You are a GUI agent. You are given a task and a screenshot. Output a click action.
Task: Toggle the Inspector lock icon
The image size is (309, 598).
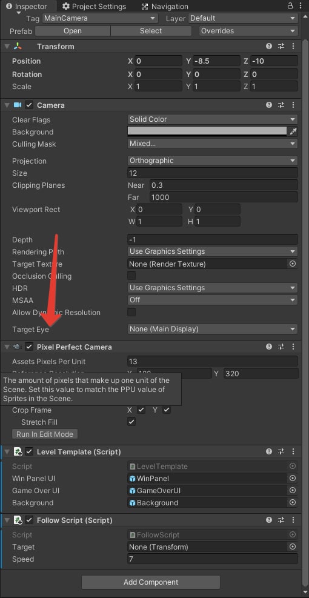click(290, 5)
